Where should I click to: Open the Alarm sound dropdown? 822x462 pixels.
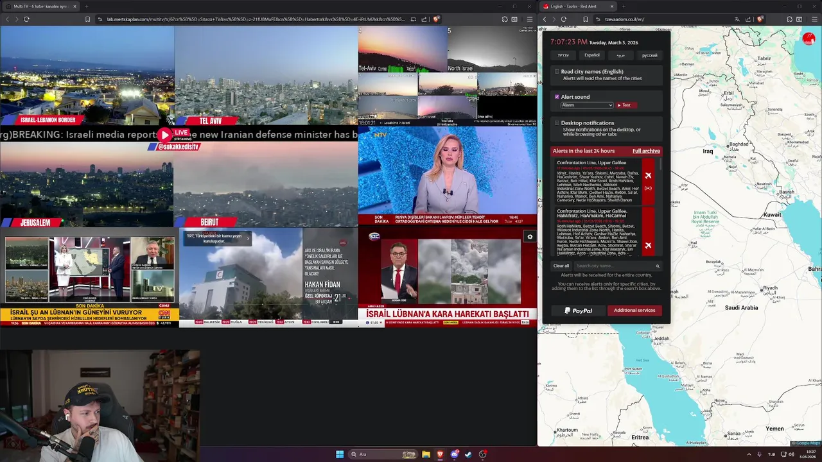point(587,105)
